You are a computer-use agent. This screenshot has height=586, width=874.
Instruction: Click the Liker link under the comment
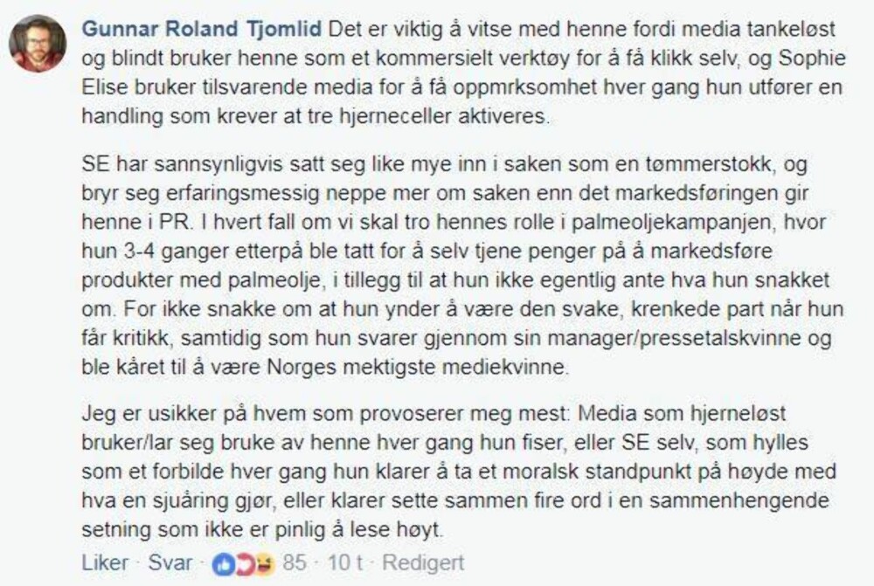point(105,563)
